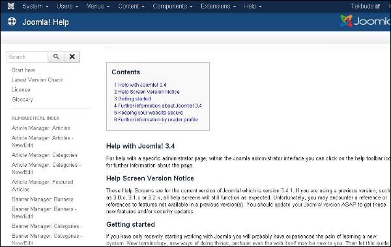Screen dimensions: 391x247
Task: Click the 'ALPHABETICAL INDEX' label
Action: [35, 118]
